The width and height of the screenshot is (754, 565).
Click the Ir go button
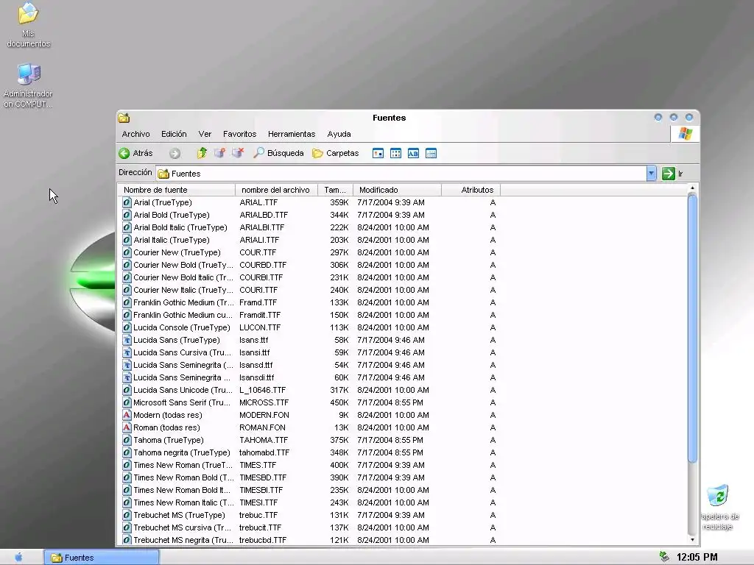673,174
